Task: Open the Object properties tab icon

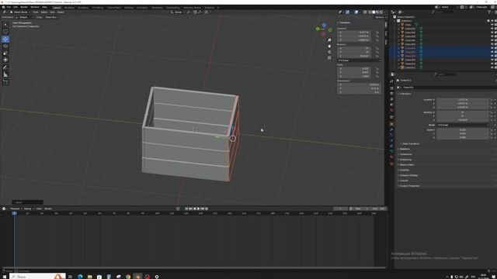Action: tap(391, 124)
